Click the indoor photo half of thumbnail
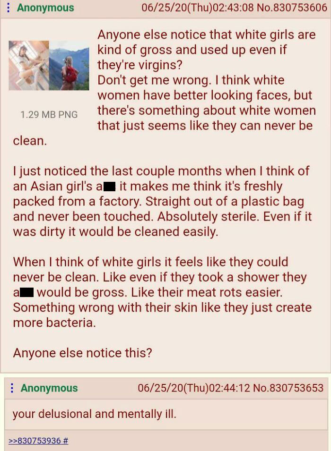 click(29, 66)
